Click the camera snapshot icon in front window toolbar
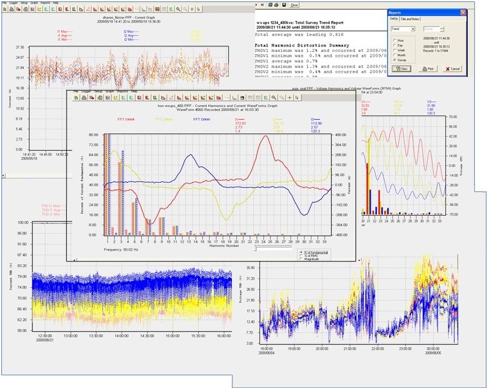 coord(242,98)
